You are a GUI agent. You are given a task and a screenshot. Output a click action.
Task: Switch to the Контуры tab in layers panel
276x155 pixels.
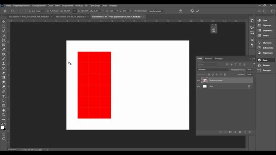[x=219, y=59]
